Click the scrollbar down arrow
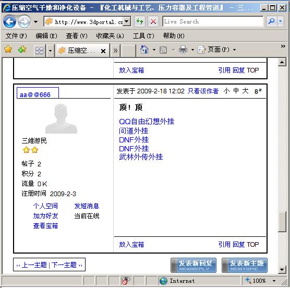This screenshot has width=290, height=288. 282,270
